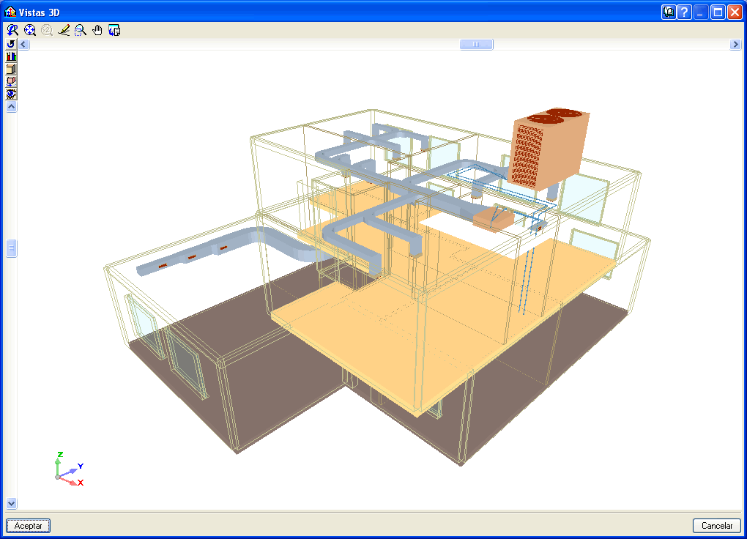
Task: Click the right scroll arrow
Action: point(735,44)
